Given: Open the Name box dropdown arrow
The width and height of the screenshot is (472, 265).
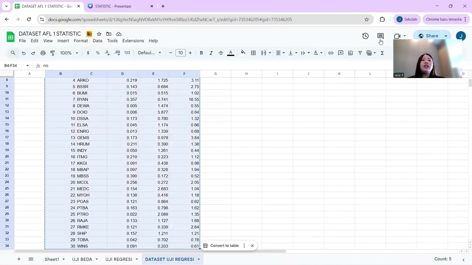Looking at the screenshot, I should click(27, 66).
